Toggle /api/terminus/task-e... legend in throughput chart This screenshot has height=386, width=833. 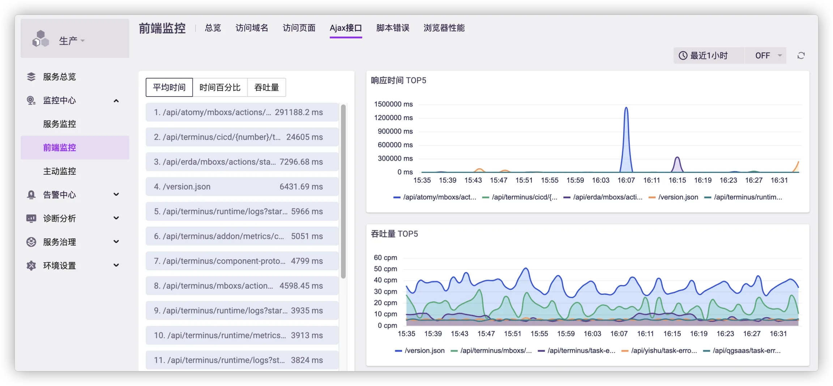tap(576, 351)
